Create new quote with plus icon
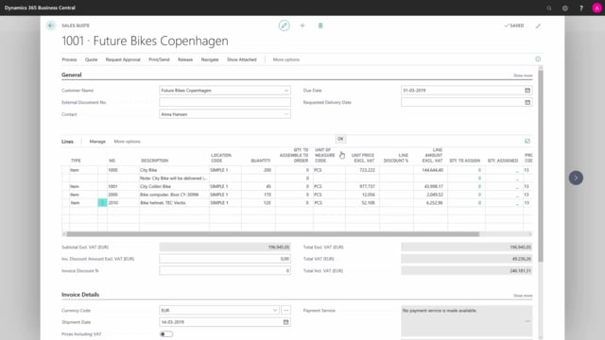The image size is (605, 340). pyautogui.click(x=302, y=25)
